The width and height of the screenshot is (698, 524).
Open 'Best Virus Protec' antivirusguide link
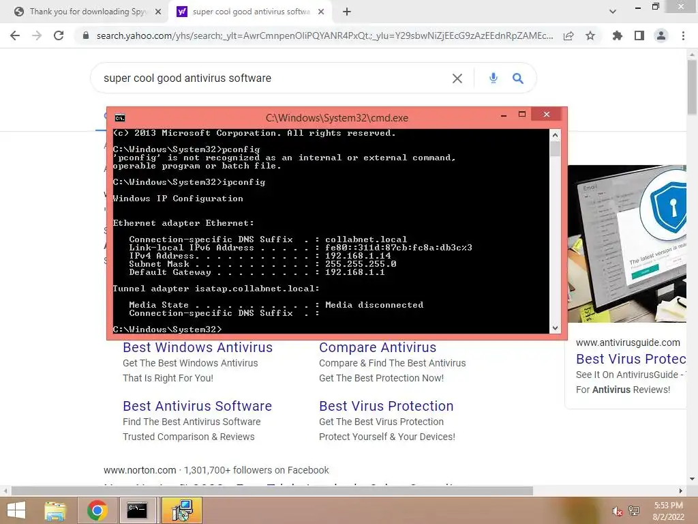(631, 359)
